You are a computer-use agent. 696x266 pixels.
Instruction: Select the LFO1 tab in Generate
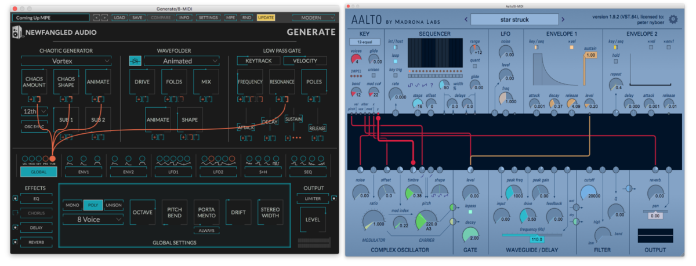point(173,172)
